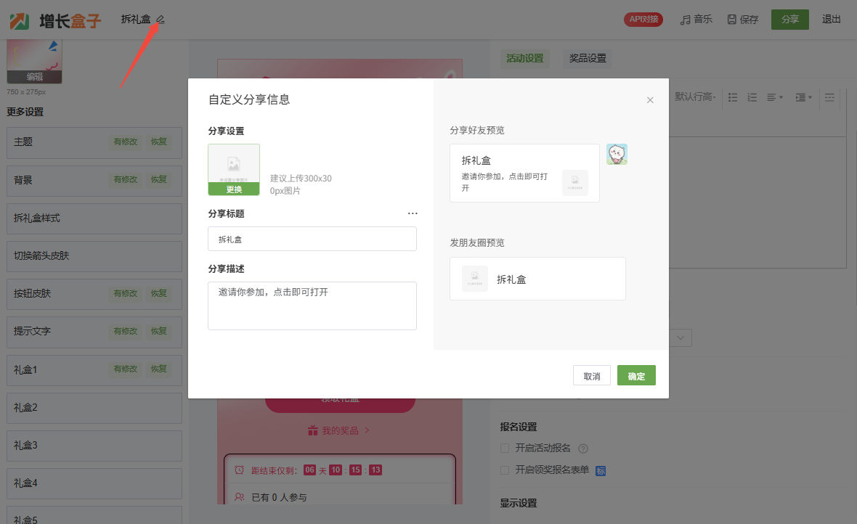The image size is (857, 524).
Task: Click the pencil icon next to 拆礼盒 title
Action: tap(161, 20)
